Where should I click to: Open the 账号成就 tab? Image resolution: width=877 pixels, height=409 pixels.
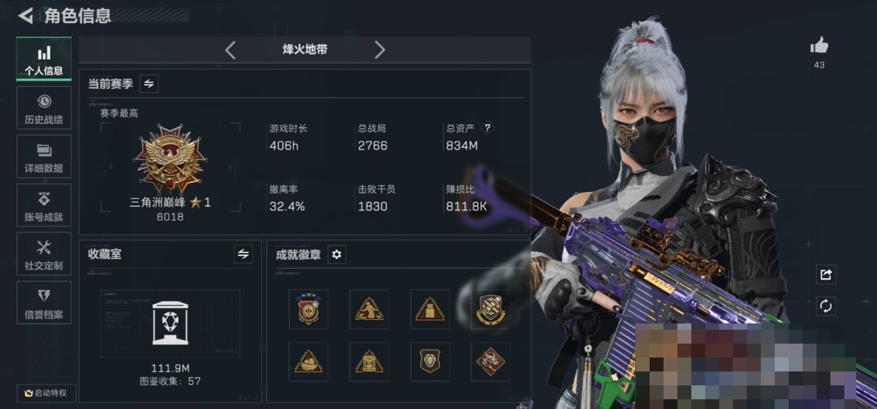(x=44, y=205)
